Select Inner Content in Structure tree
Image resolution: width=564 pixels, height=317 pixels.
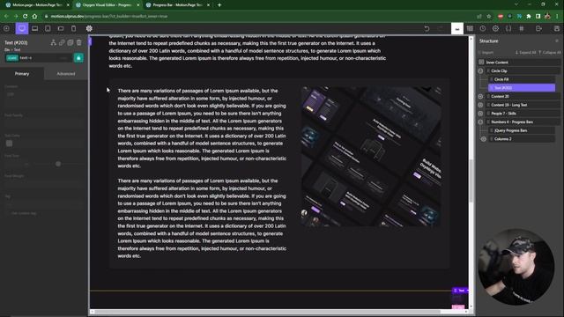click(x=519, y=63)
